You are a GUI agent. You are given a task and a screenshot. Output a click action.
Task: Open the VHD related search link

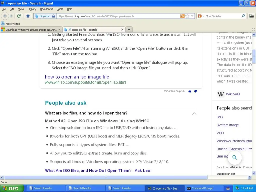220,133
